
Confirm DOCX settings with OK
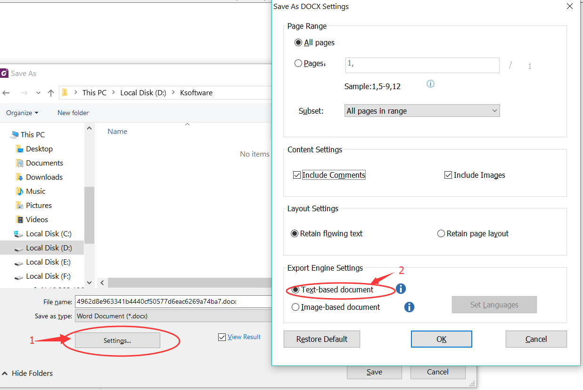tap(442, 339)
